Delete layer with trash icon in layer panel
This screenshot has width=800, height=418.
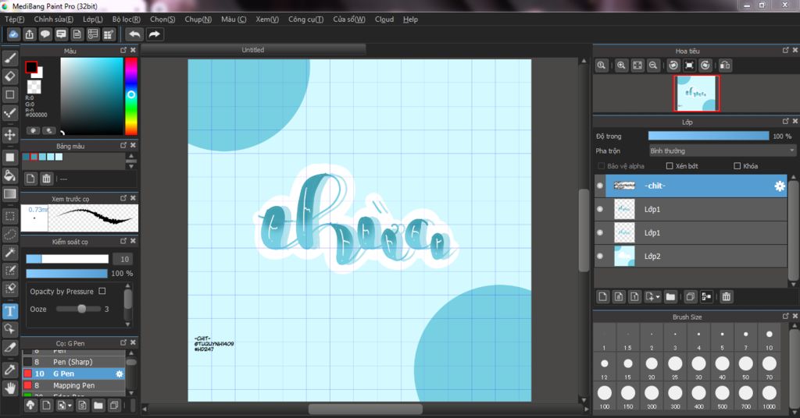pos(727,296)
